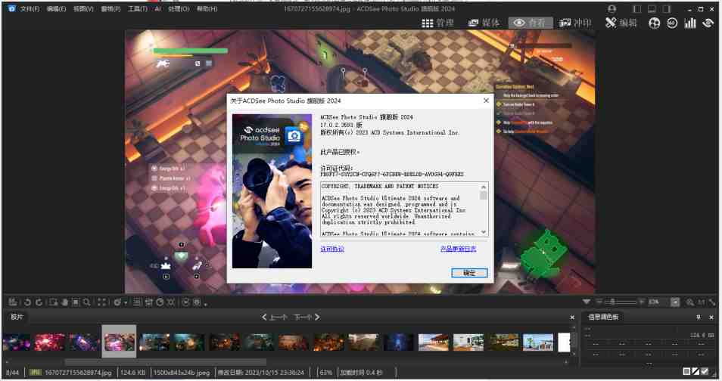Screen dimensions: 722x381
Task: Rotate image right with clockwise arrow icon
Action: (39, 302)
